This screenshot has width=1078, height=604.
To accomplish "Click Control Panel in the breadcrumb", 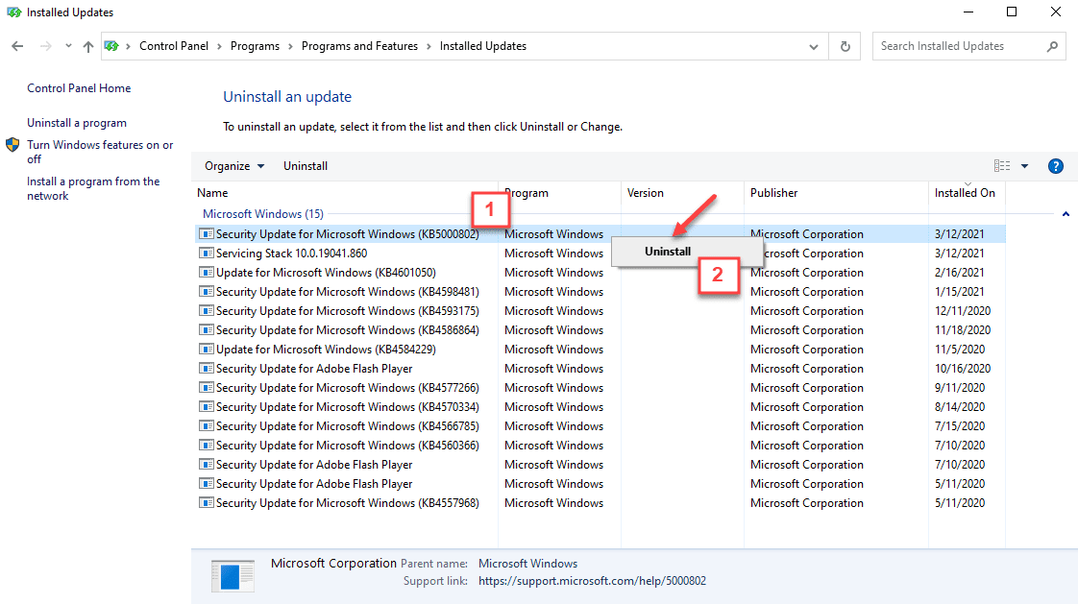I will pyautogui.click(x=174, y=46).
